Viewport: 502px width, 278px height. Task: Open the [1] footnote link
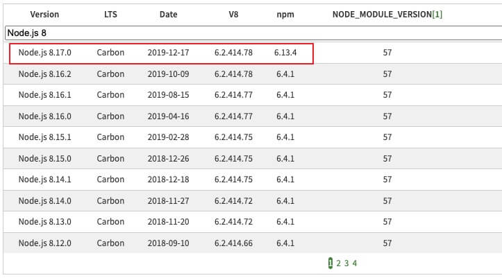tap(437, 15)
